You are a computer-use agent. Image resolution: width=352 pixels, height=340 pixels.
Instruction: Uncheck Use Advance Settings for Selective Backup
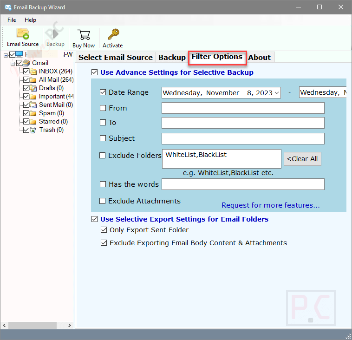click(95, 72)
